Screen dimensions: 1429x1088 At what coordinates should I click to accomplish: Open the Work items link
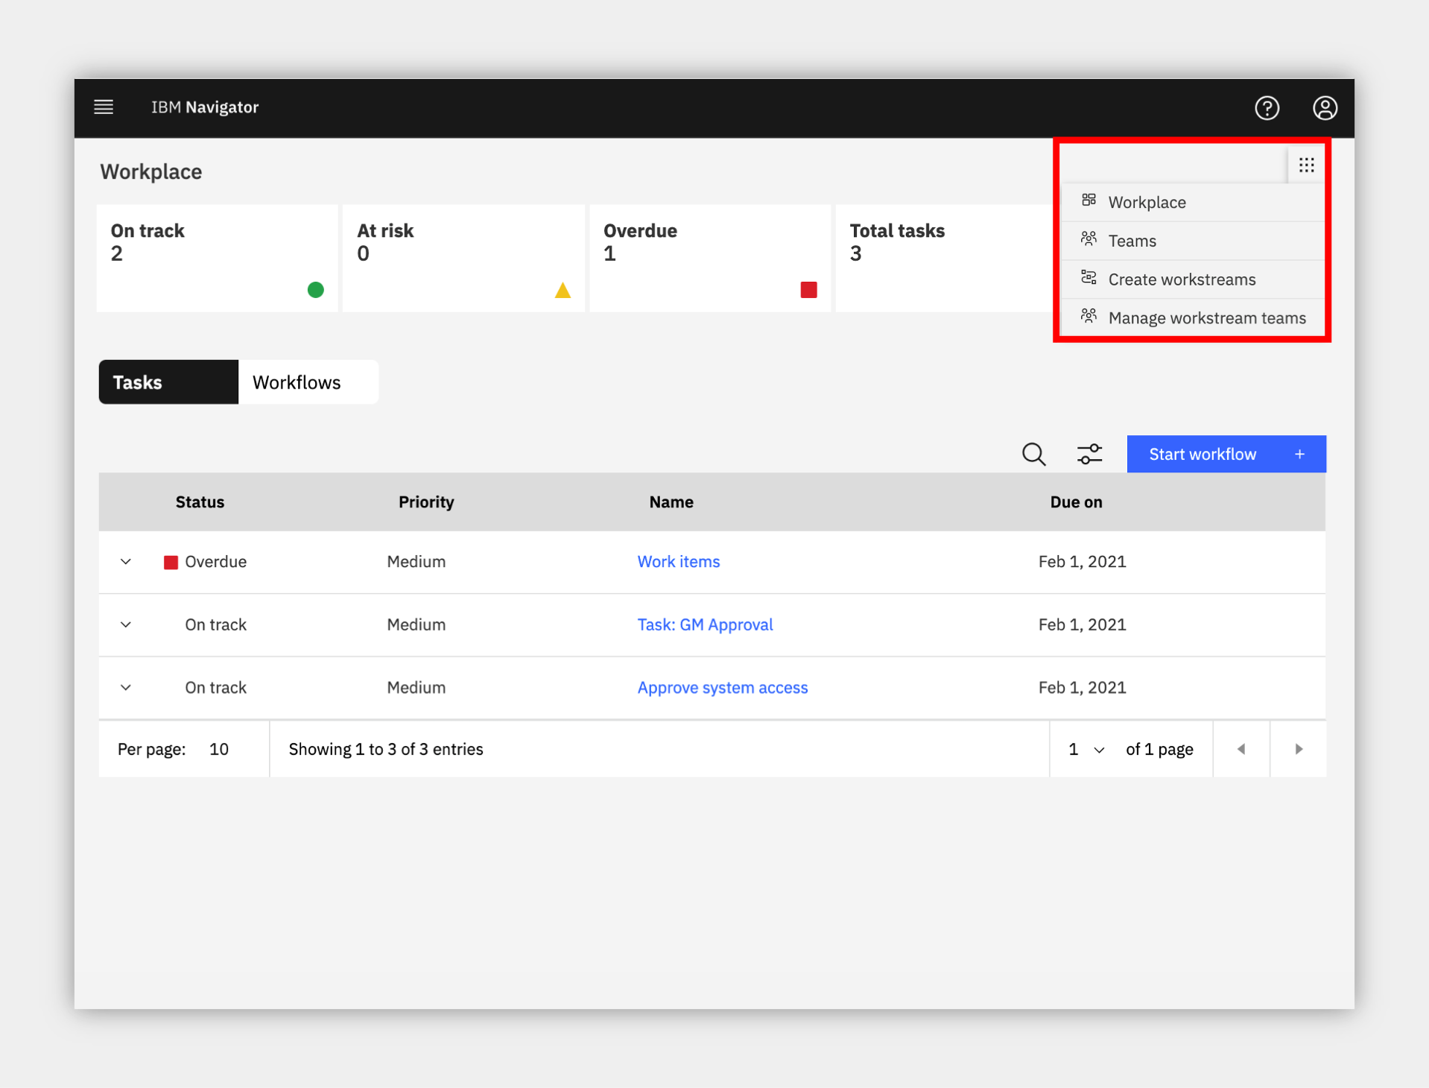(x=678, y=562)
